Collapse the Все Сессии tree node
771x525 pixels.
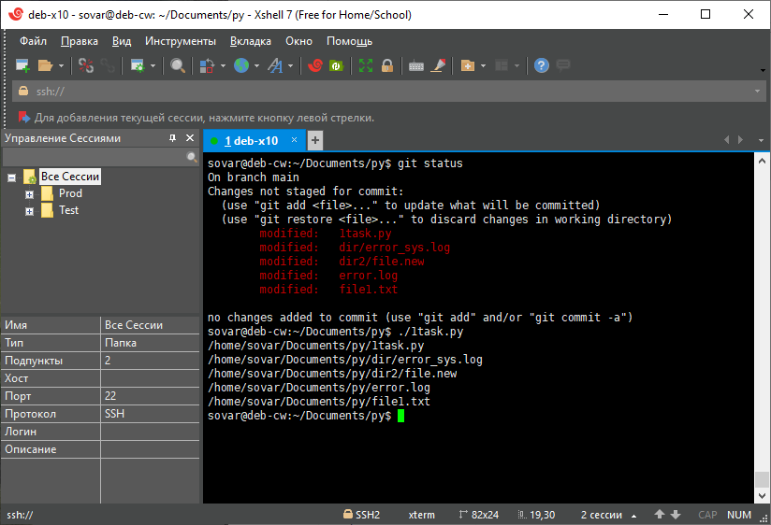pyautogui.click(x=12, y=177)
